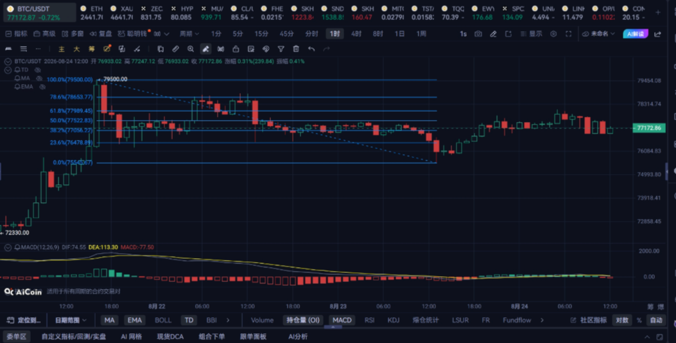Click the 77172.86 current price label

click(x=649, y=128)
